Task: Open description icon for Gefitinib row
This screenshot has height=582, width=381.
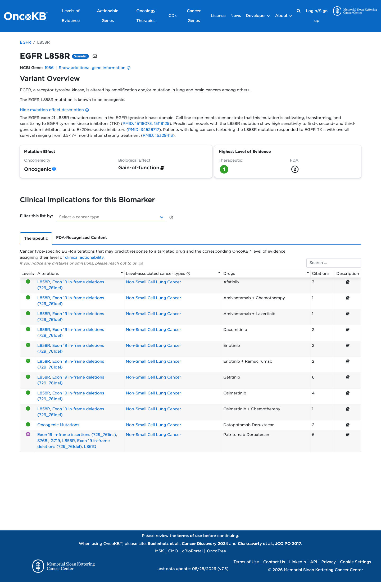Action: tap(348, 377)
